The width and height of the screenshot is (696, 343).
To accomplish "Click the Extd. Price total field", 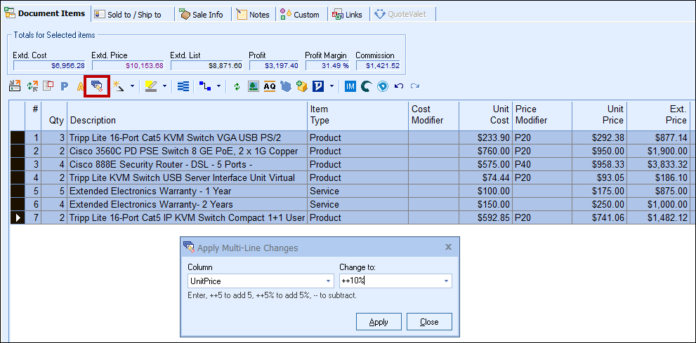I will (x=129, y=66).
